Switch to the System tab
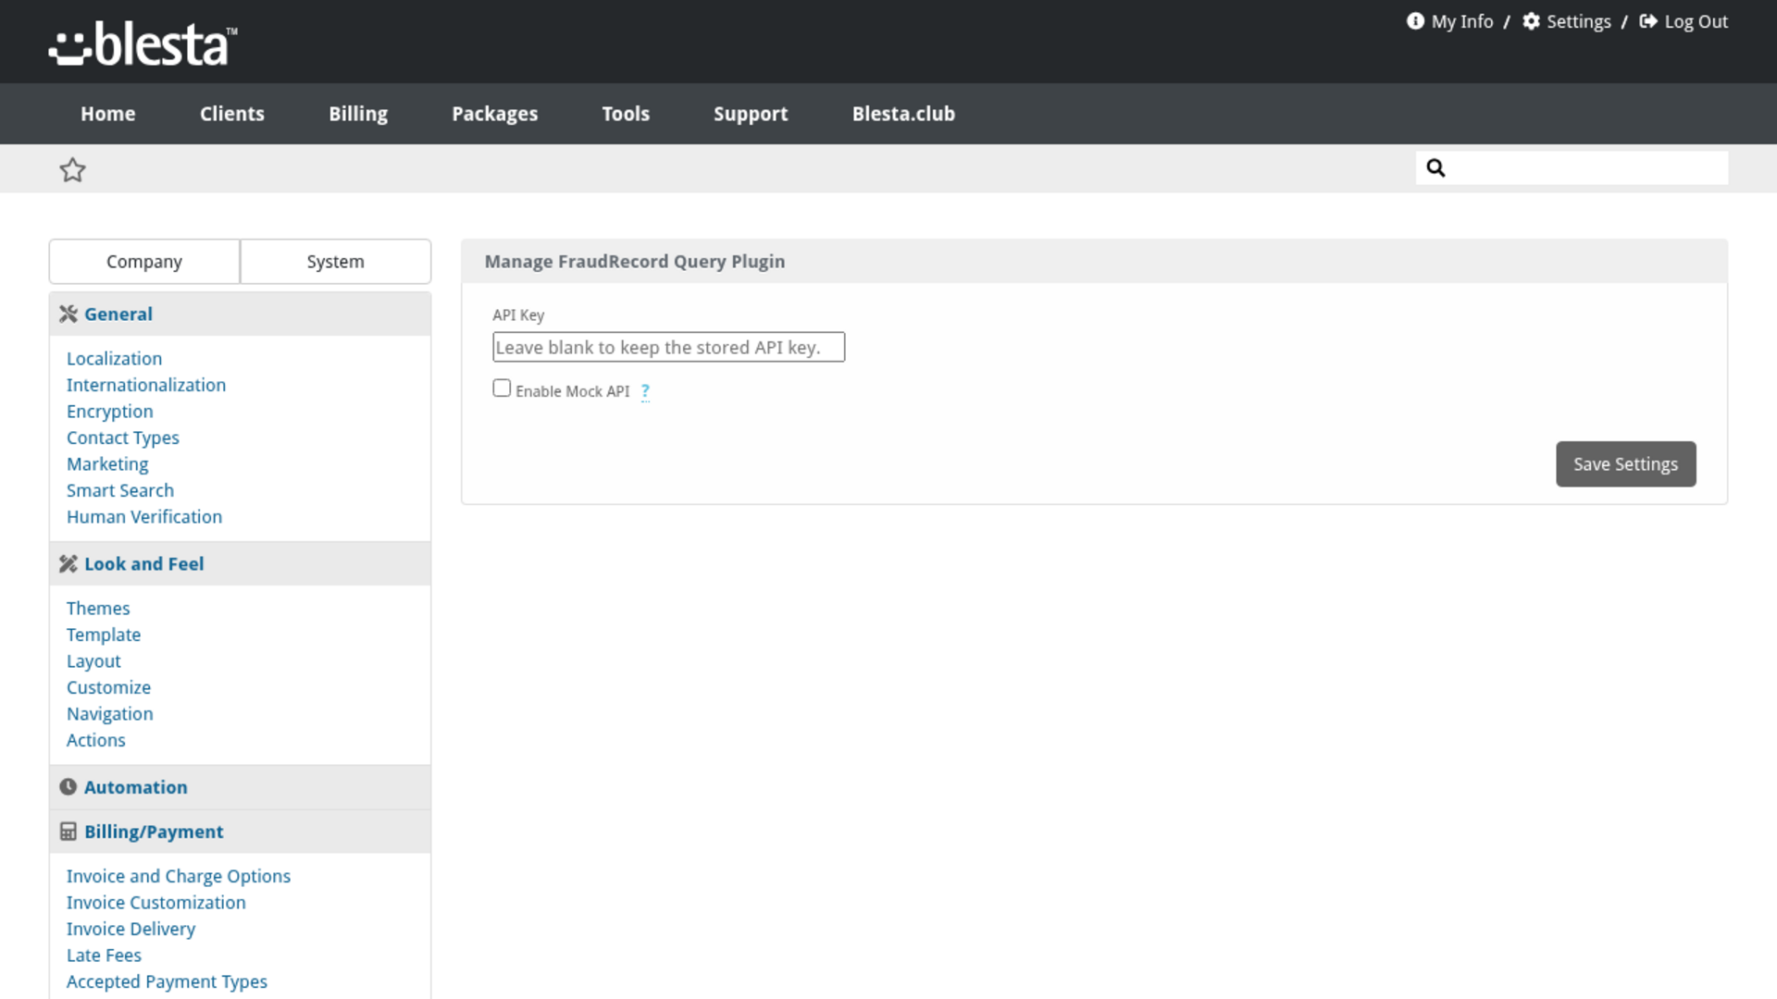1777x999 pixels. (x=335, y=262)
